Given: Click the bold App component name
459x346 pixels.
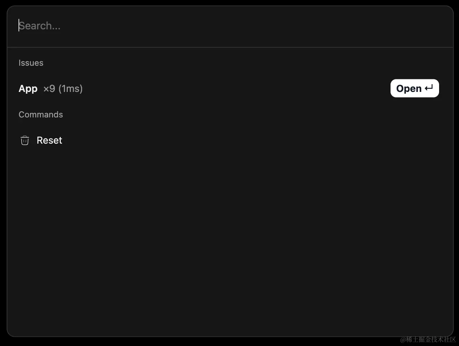Looking at the screenshot, I should tap(28, 89).
